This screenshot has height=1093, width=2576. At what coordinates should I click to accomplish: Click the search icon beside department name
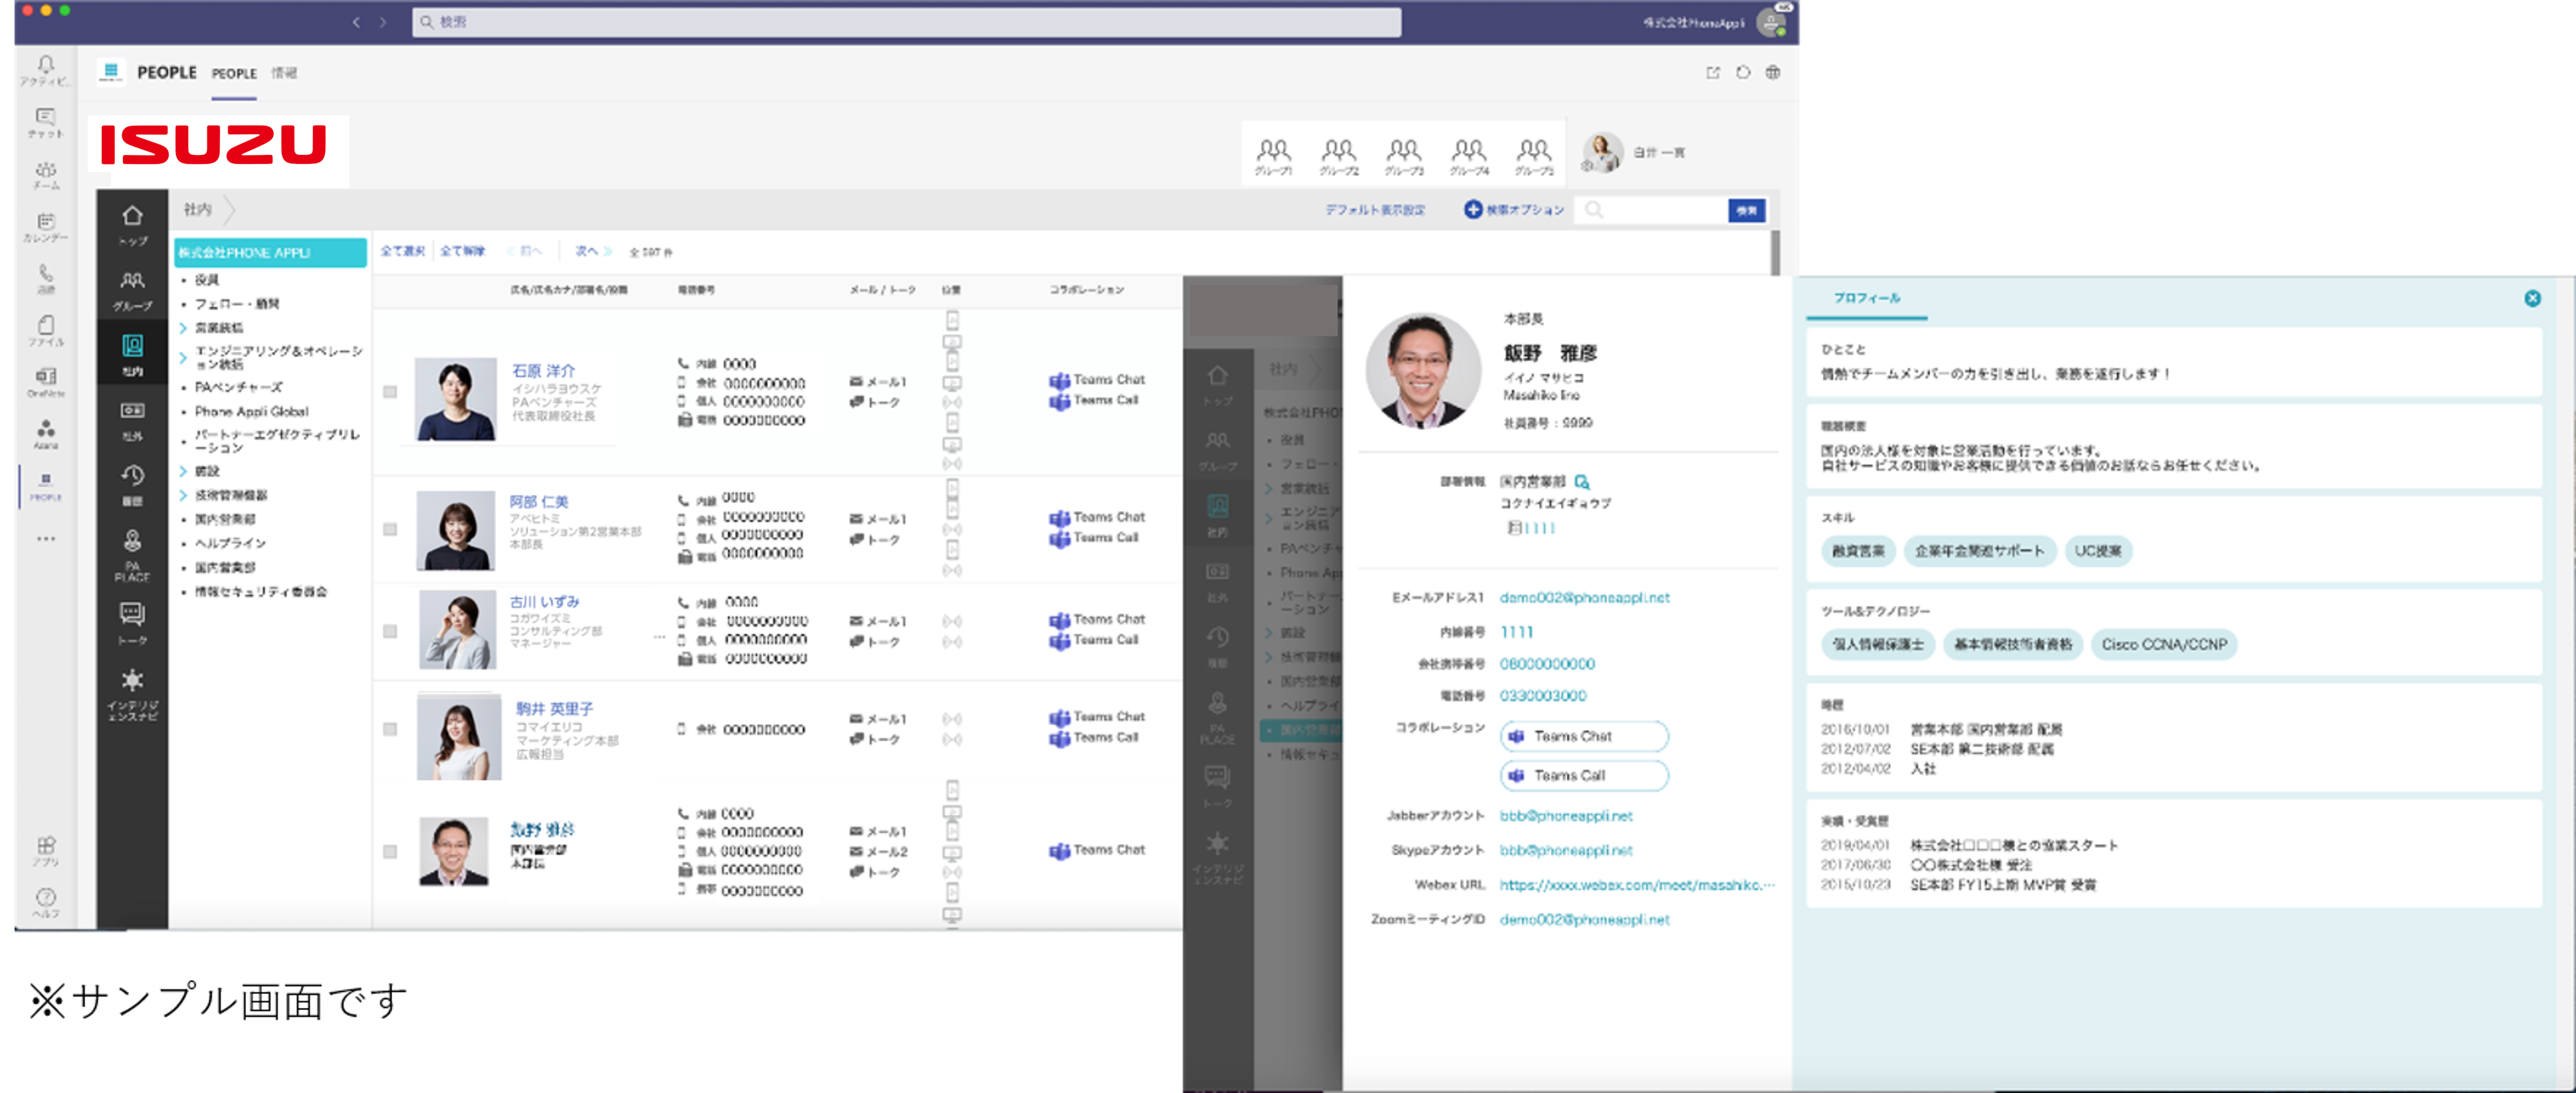pos(1581,482)
